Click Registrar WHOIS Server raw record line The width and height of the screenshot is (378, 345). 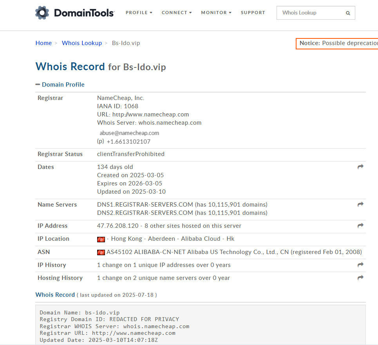click(x=114, y=326)
